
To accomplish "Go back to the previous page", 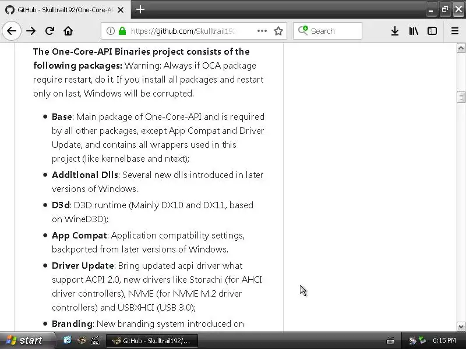I will pos(12,31).
